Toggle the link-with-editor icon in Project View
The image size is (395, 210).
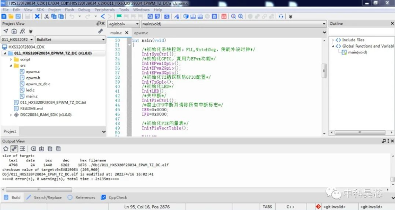click(100, 31)
